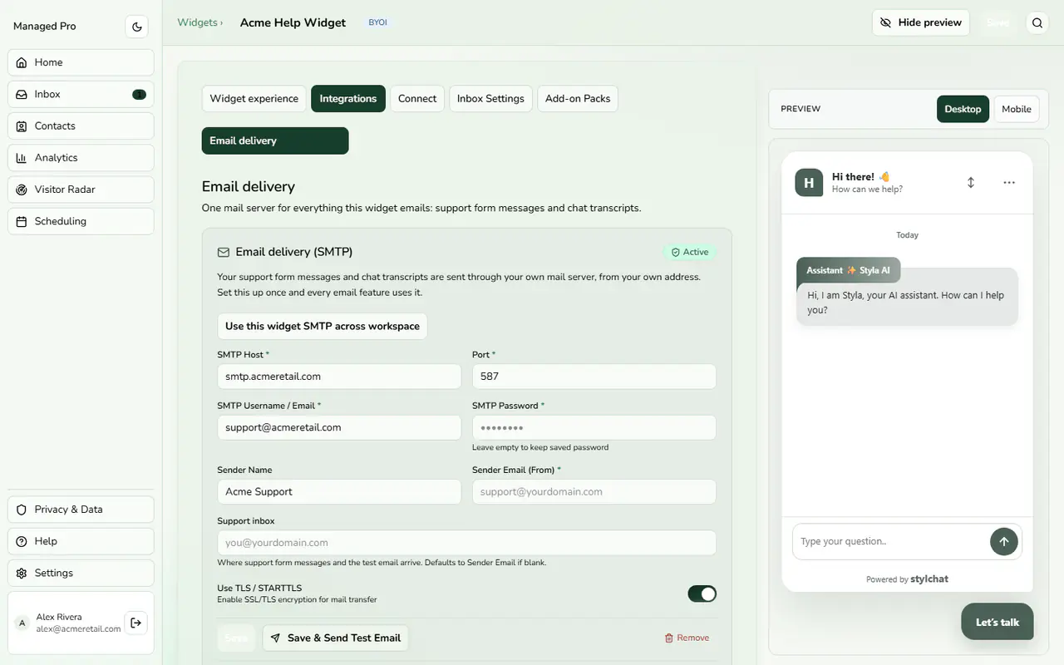Click the logout icon beside Alex Rivera

pyautogui.click(x=136, y=623)
